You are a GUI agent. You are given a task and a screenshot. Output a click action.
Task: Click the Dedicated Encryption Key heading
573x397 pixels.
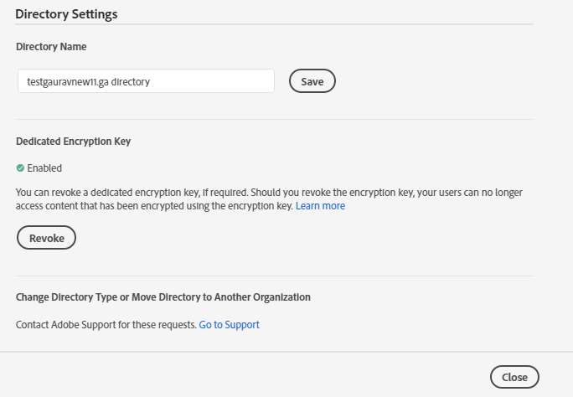tap(74, 142)
